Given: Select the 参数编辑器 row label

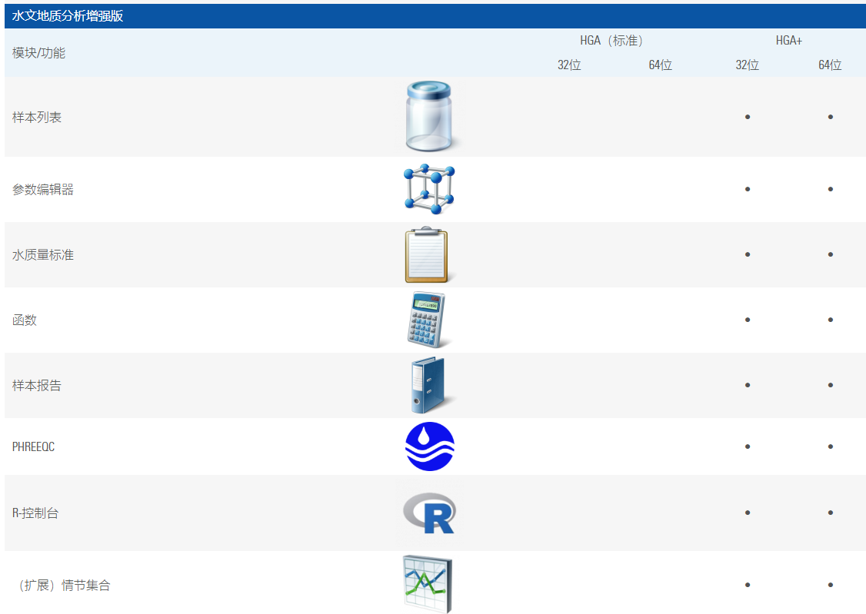Looking at the screenshot, I should [43, 190].
